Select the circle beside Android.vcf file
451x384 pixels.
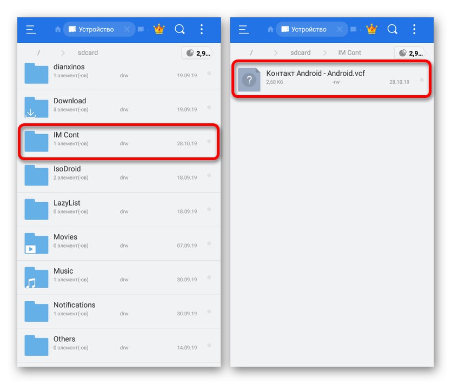(422, 80)
